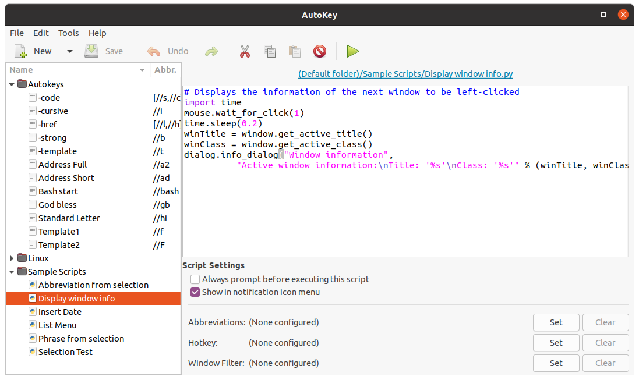This screenshot has width=639, height=380.
Task: Open the Edit menu
Action: [41, 33]
